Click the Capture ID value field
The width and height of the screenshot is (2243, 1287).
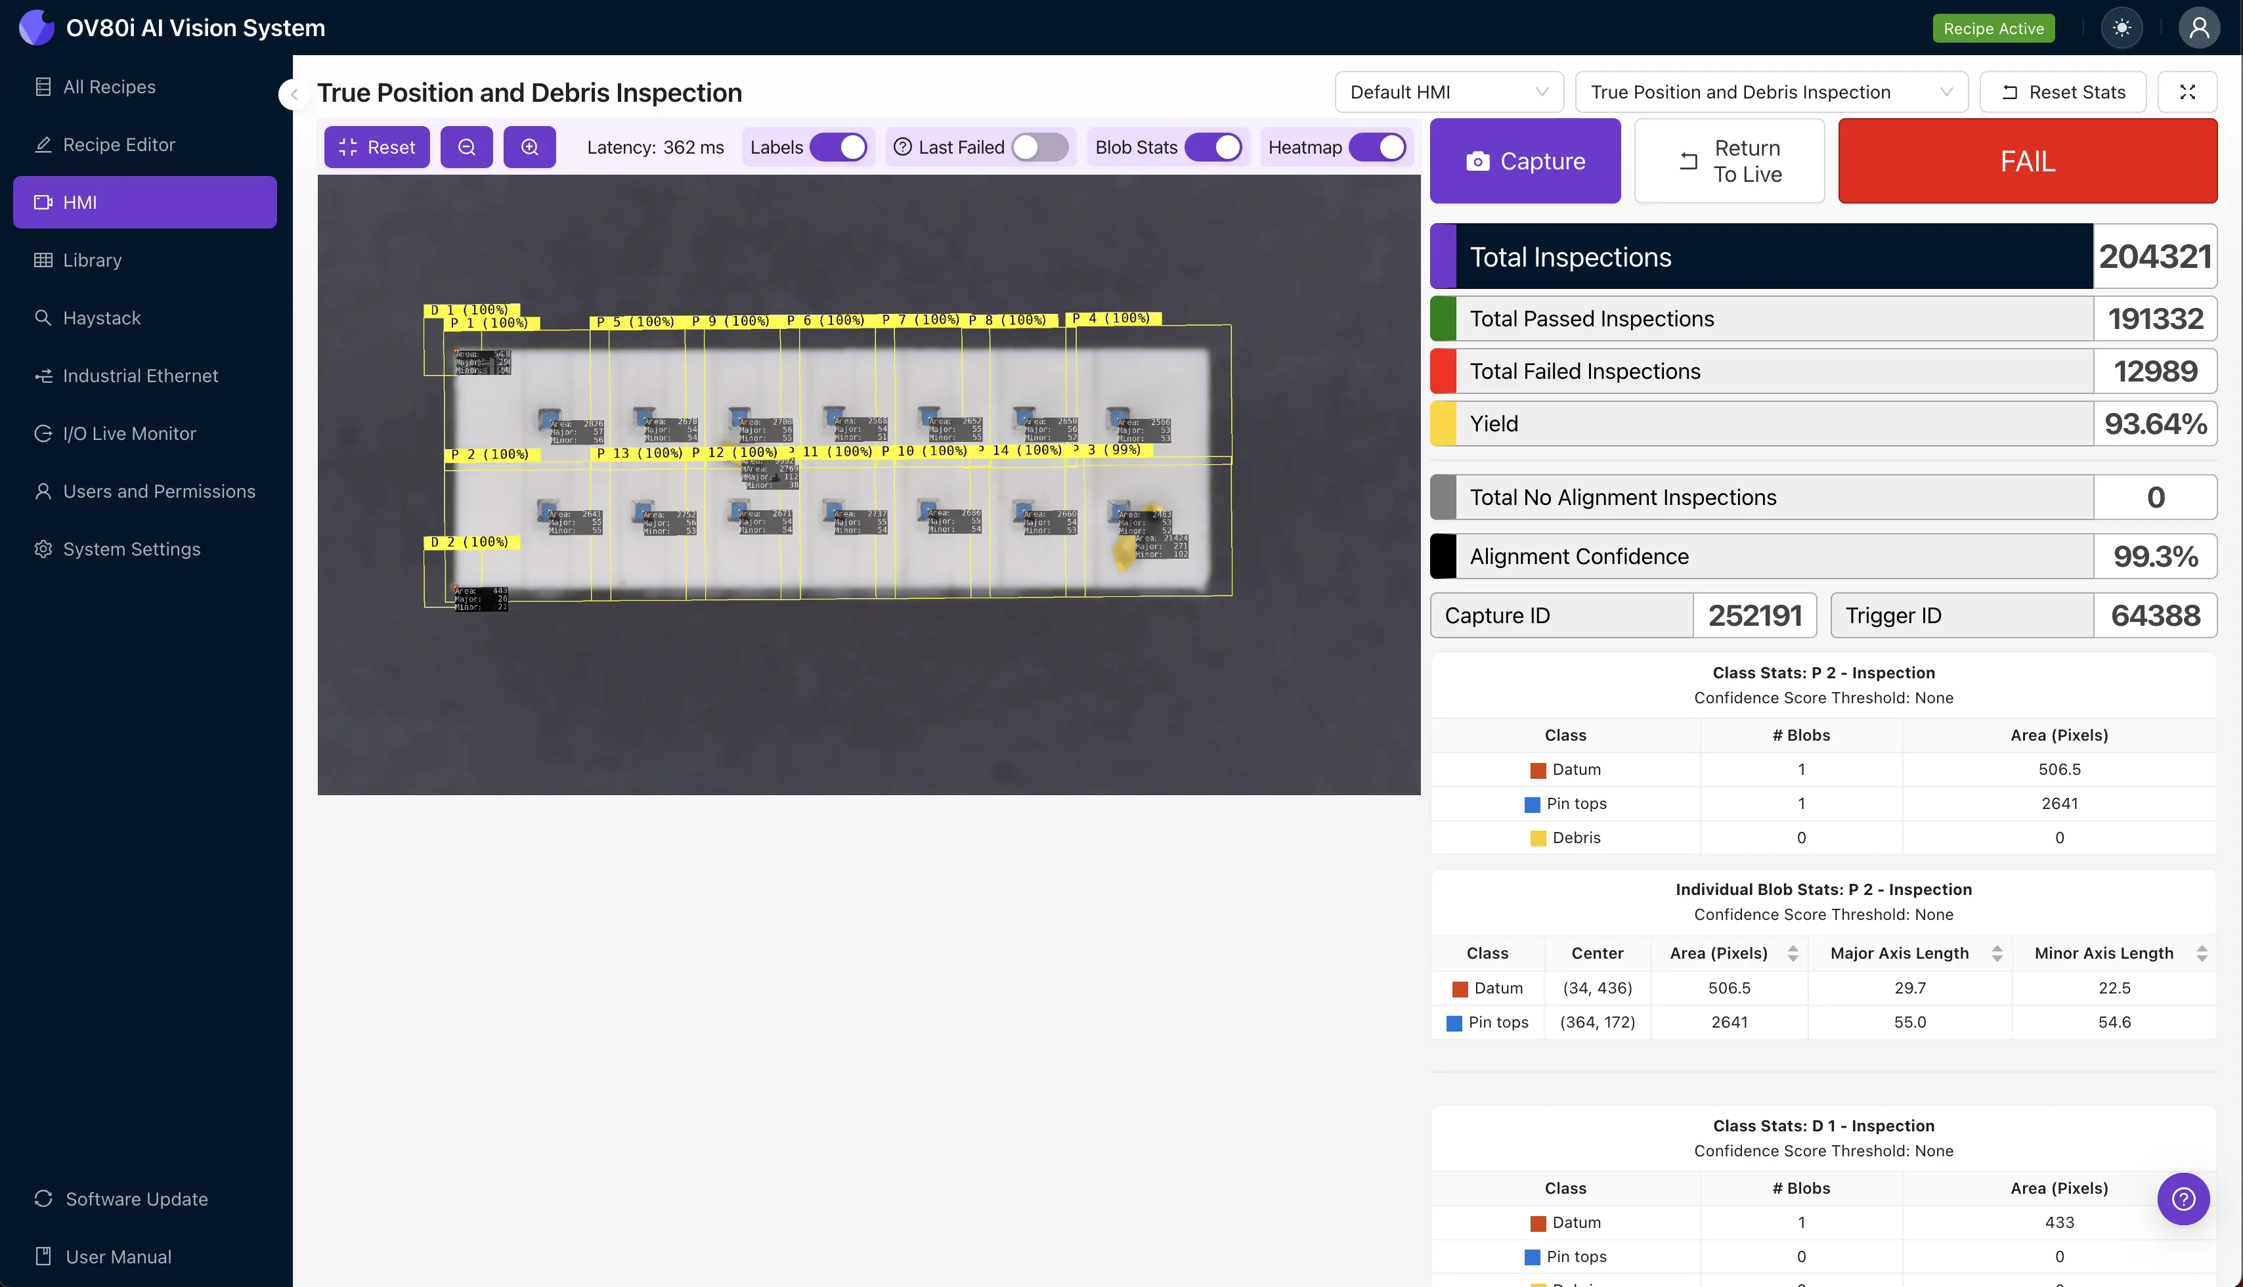point(1754,615)
